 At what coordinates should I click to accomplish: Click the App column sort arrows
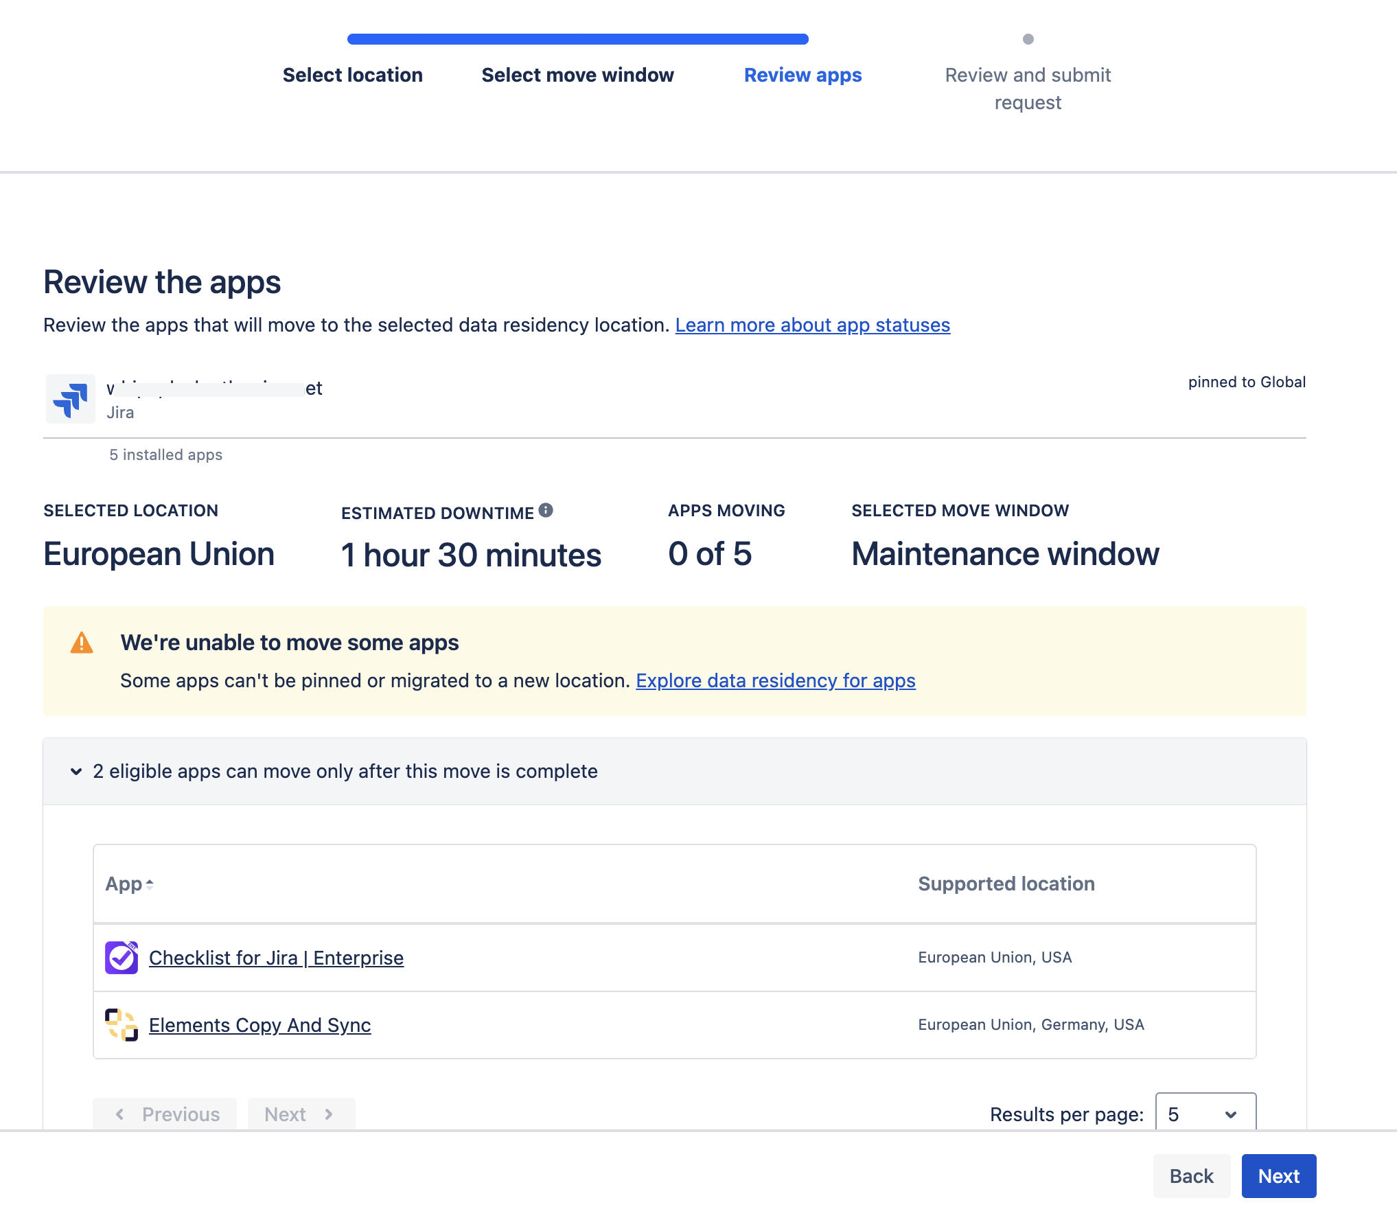(x=150, y=885)
